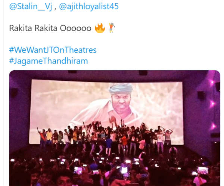This screenshot has height=186, width=224.
Task: Click the fire emoji in tweet
Action: point(100,28)
